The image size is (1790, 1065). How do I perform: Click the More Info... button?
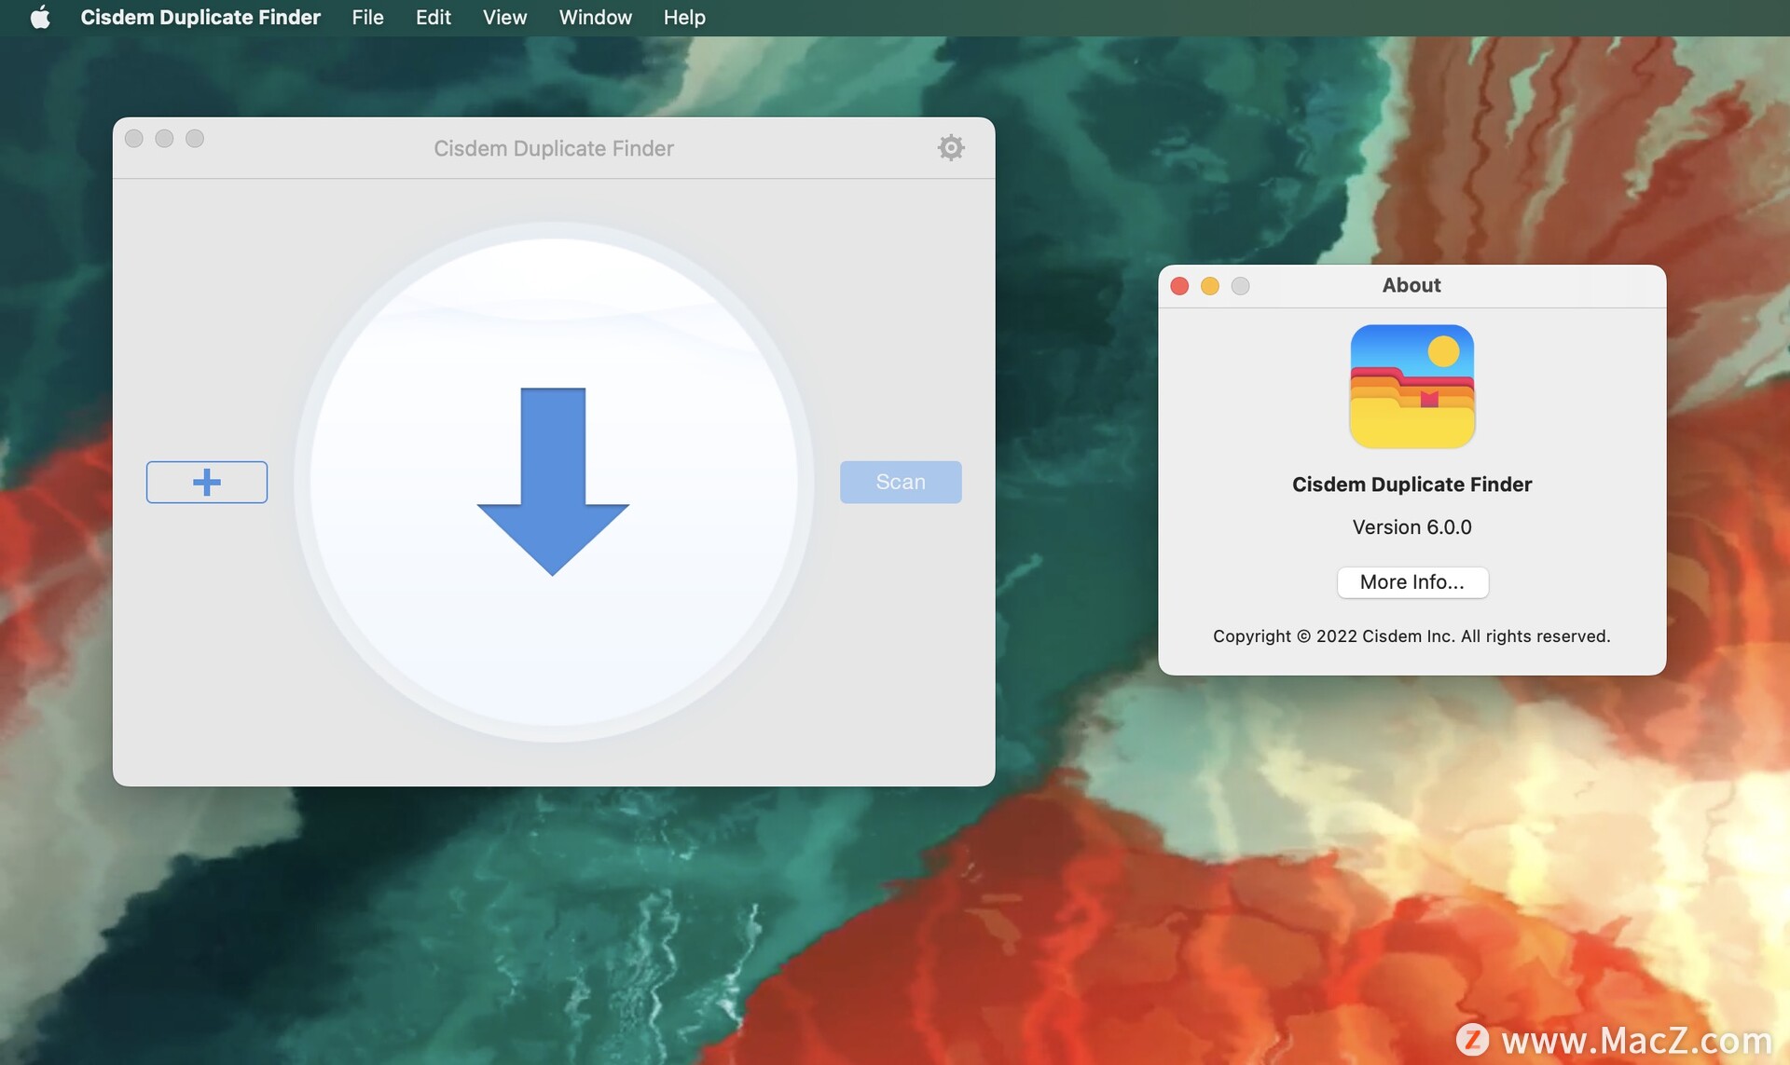pos(1411,581)
